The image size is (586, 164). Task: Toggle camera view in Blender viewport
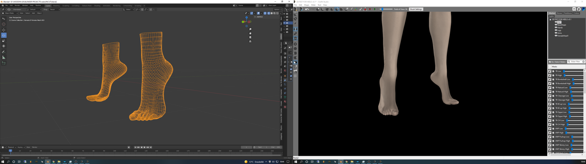tap(250, 37)
